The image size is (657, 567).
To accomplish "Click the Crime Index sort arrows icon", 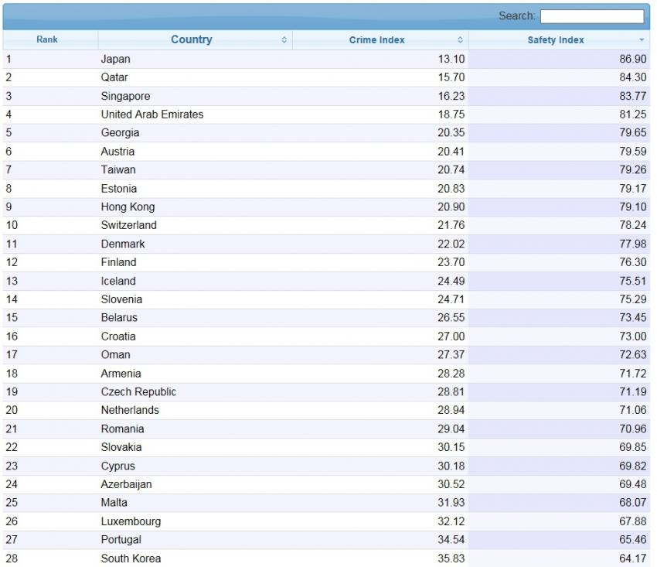I will tap(460, 40).
